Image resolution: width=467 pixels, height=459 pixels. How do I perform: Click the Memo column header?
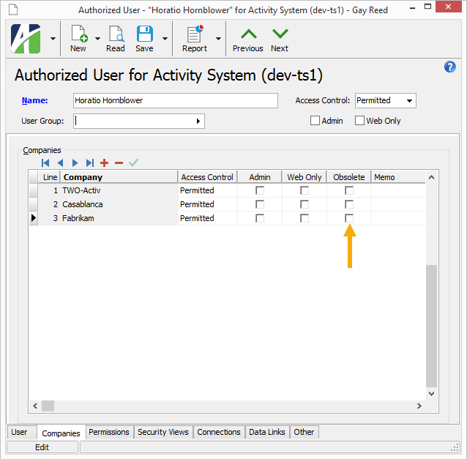click(398, 177)
